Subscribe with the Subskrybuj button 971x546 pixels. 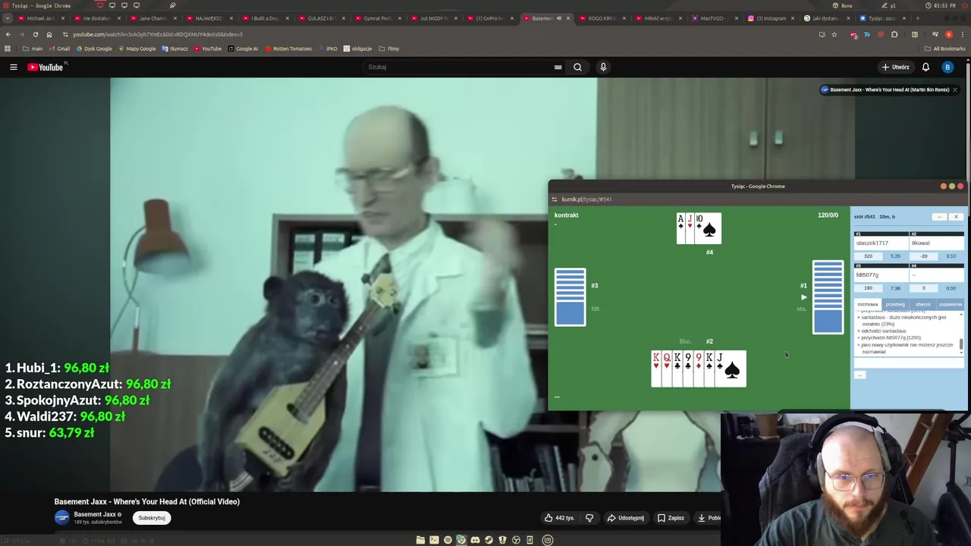[152, 518]
